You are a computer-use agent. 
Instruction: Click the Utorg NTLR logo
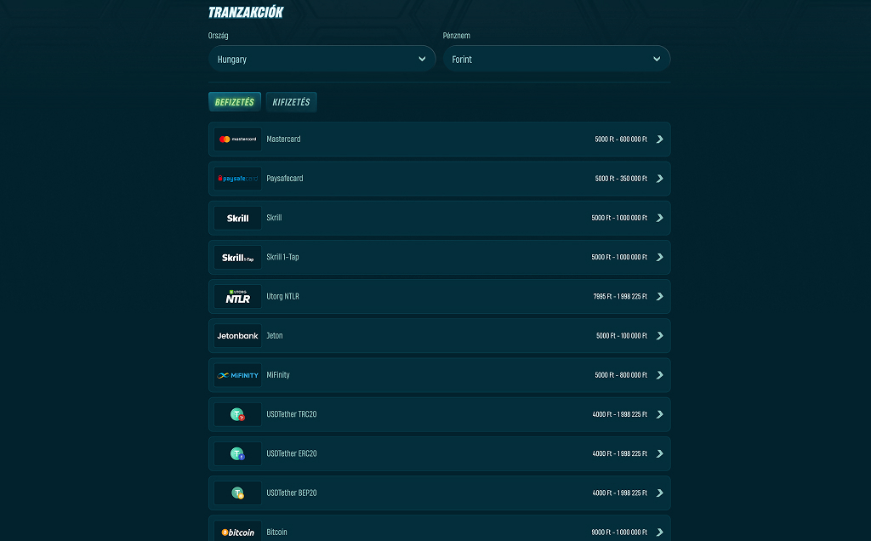[x=238, y=297]
